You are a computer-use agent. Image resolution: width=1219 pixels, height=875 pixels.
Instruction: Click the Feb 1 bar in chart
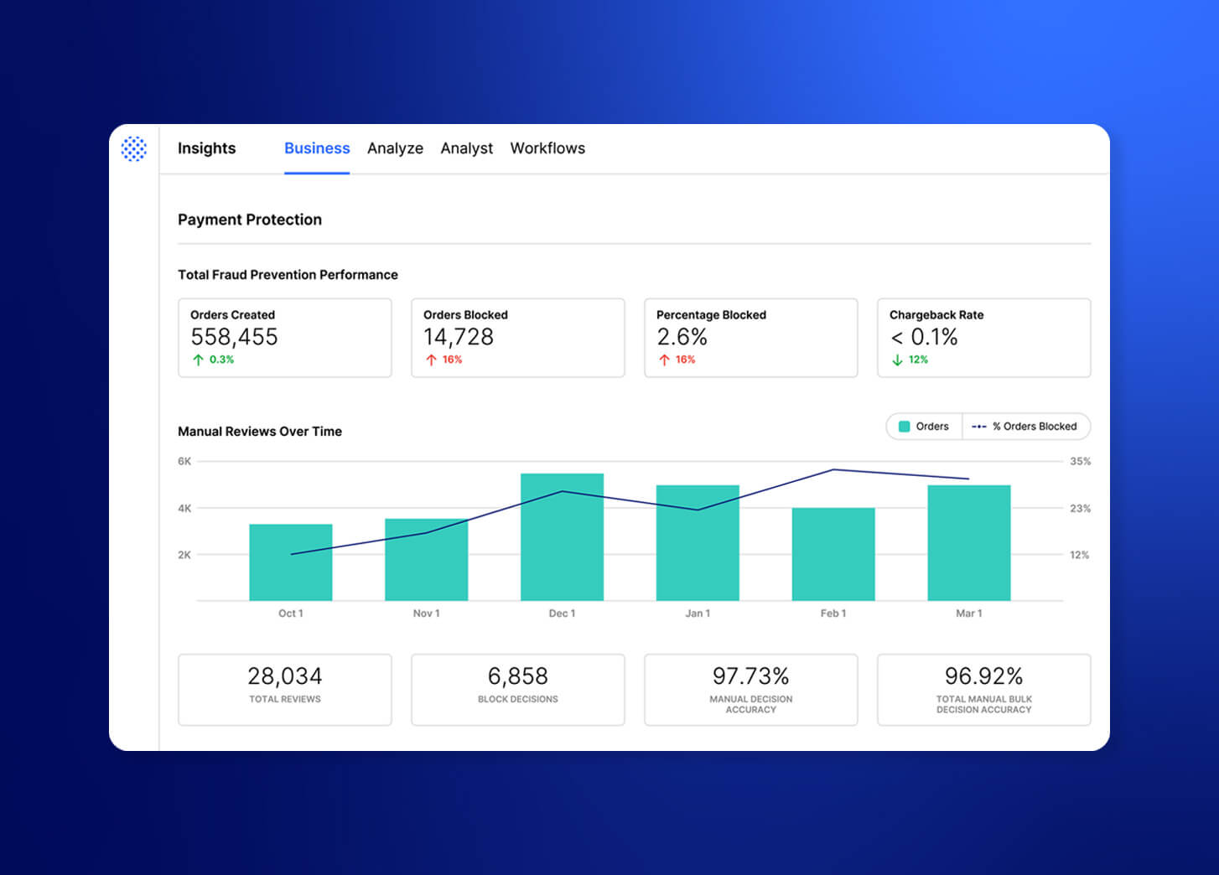point(833,554)
